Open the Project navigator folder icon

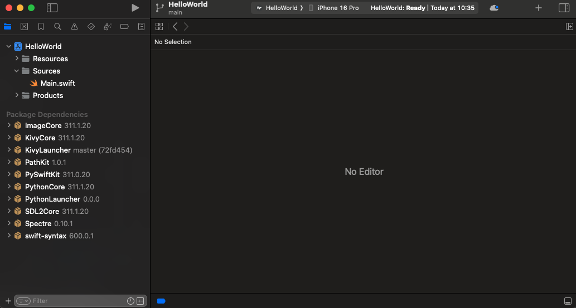click(x=7, y=26)
